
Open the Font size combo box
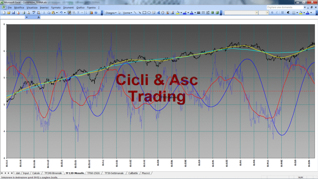click(264, 12)
